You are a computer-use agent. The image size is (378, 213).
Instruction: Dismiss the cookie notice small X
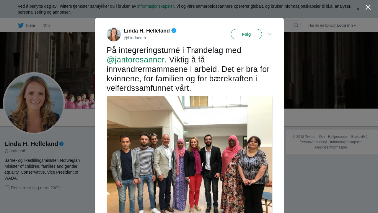click(x=358, y=9)
